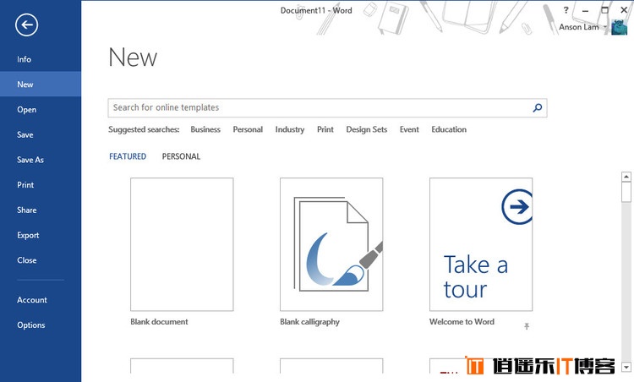Choose Save As in the sidebar
Viewport: 634px width, 382px height.
pyautogui.click(x=30, y=160)
